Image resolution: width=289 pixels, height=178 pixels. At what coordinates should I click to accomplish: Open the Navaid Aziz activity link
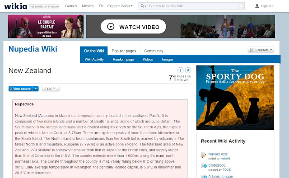[218, 154]
